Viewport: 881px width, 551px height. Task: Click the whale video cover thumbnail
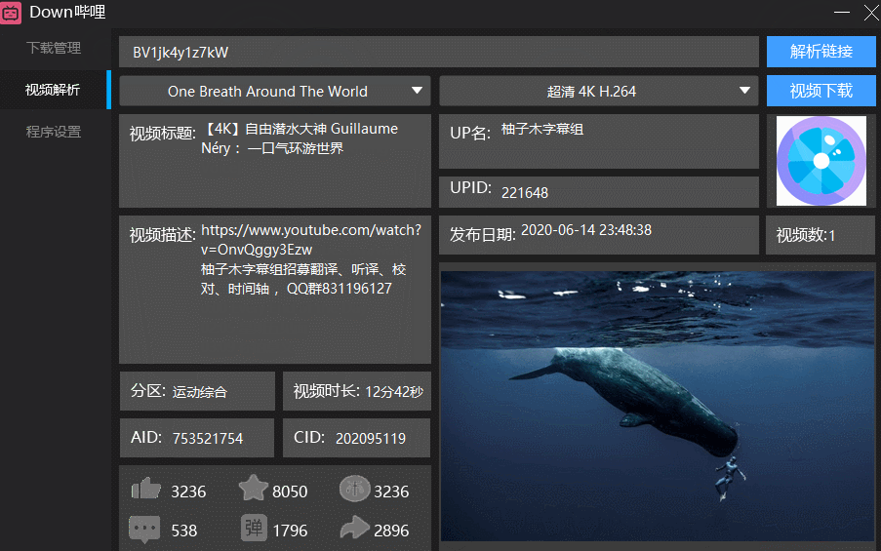click(x=657, y=405)
